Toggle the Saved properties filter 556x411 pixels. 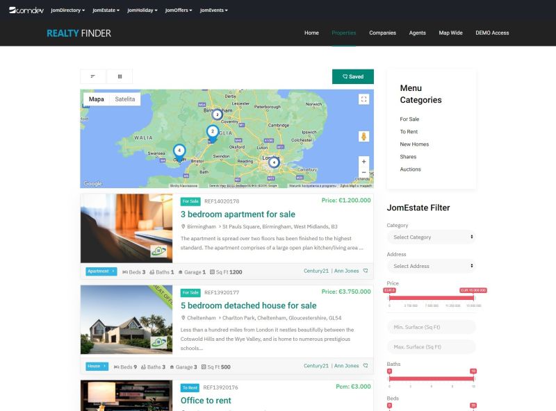pos(354,76)
